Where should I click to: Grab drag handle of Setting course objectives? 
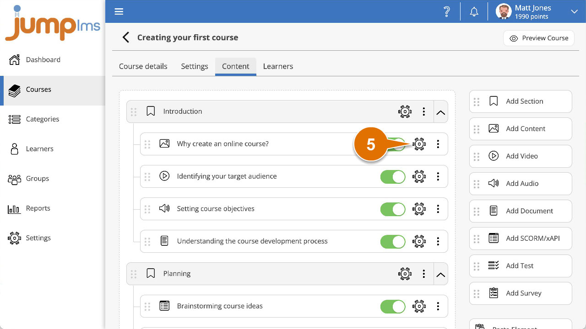[147, 209]
